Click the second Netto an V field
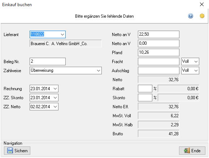This screenshot has width=209, height=158. pos(158,43)
